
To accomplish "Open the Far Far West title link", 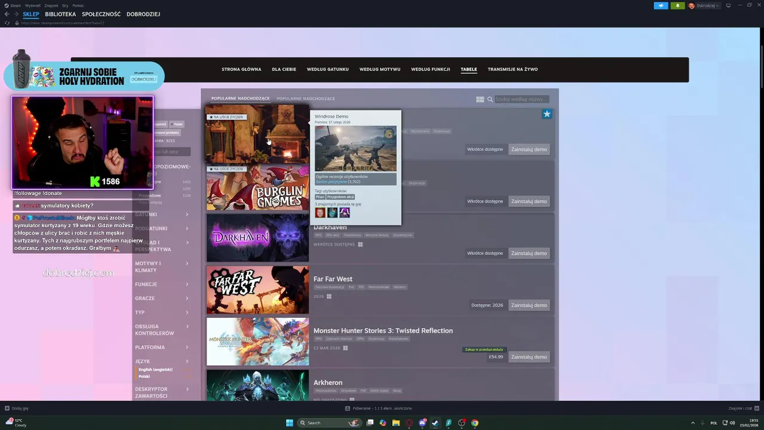I will pyautogui.click(x=333, y=279).
